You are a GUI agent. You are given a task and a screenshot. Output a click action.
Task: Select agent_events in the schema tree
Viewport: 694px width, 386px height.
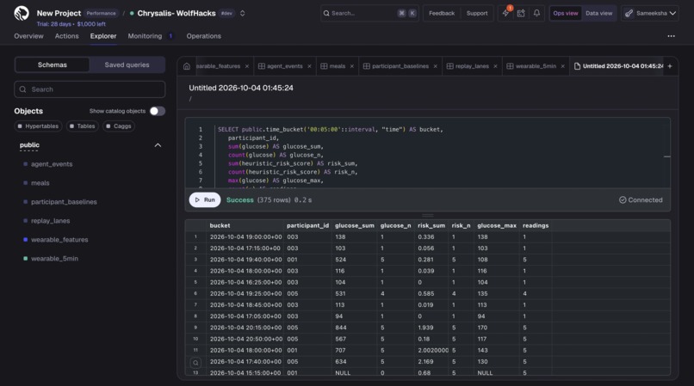click(x=52, y=164)
